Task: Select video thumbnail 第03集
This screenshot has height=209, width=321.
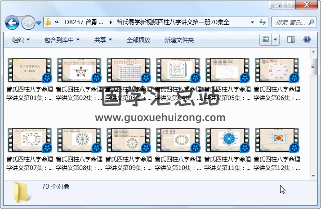Action: tap(129, 70)
